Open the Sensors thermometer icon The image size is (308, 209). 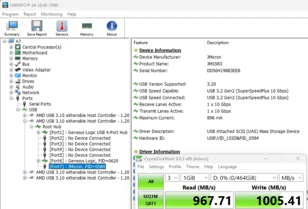tap(62, 26)
